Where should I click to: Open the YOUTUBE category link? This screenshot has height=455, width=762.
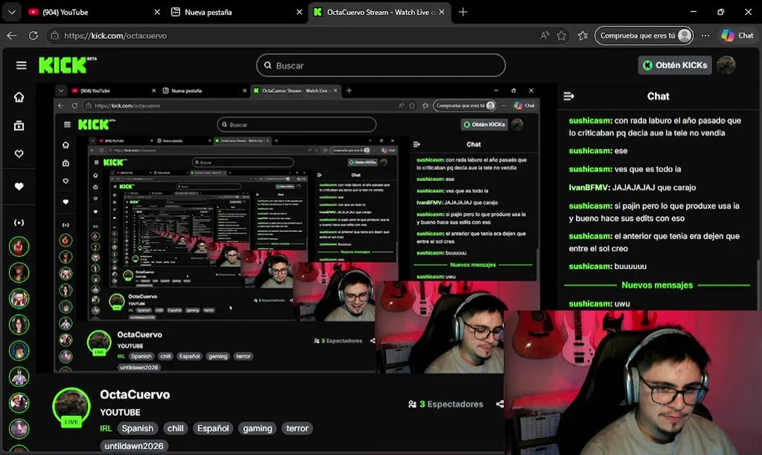coord(120,412)
